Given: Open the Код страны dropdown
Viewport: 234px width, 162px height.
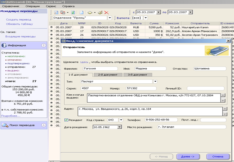Looking at the screenshot, I should click(121, 120).
